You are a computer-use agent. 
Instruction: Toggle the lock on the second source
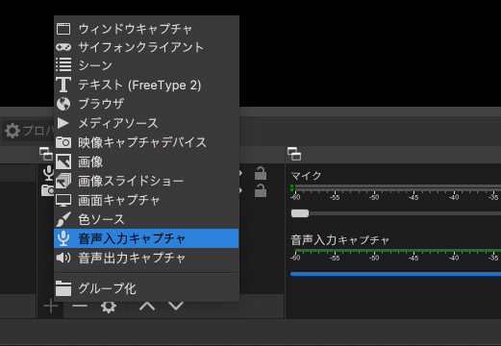tap(261, 190)
